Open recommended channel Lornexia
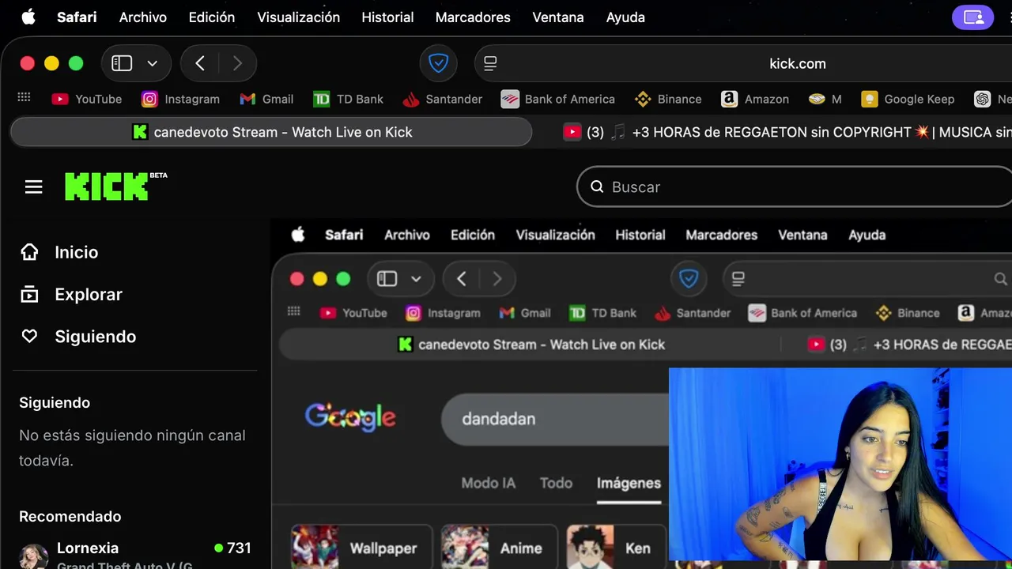Screen dimensions: 1012x569 (134, 553)
